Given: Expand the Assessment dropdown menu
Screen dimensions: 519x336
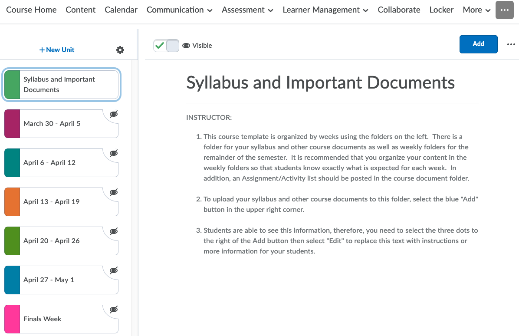Looking at the screenshot, I should click(x=247, y=10).
